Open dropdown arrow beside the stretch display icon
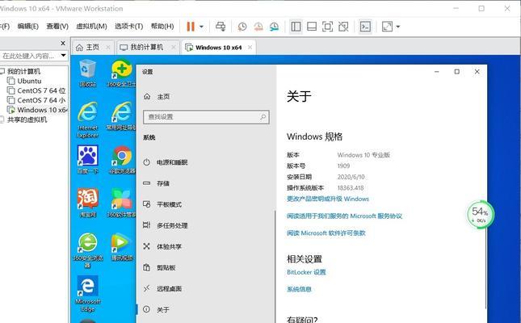Screen dimensions: 521x323 398,27
